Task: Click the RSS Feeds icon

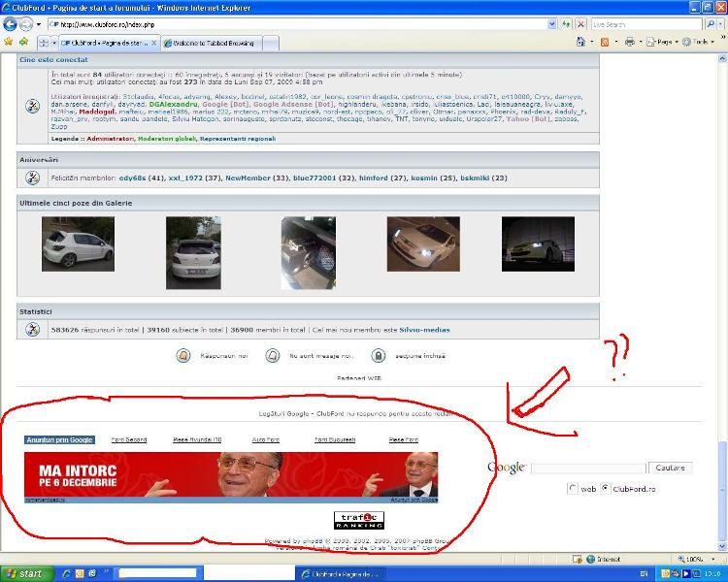Action: [605, 43]
